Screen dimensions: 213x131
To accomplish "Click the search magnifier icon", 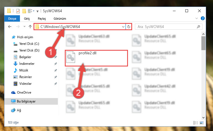I will tap(198, 27).
